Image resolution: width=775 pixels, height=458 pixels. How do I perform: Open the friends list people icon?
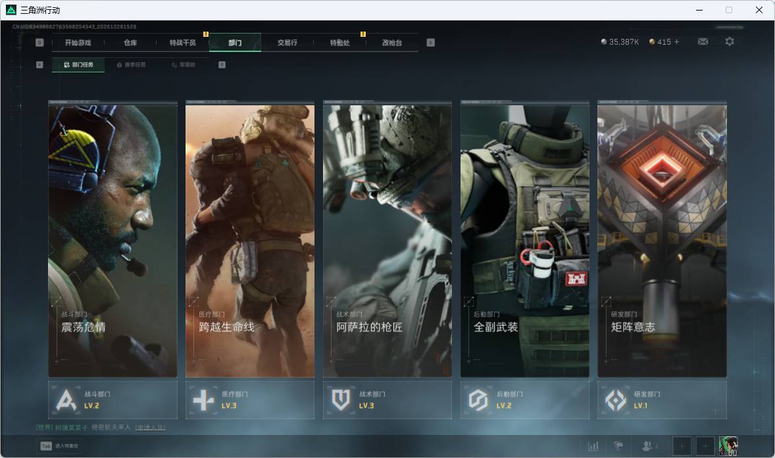647,446
